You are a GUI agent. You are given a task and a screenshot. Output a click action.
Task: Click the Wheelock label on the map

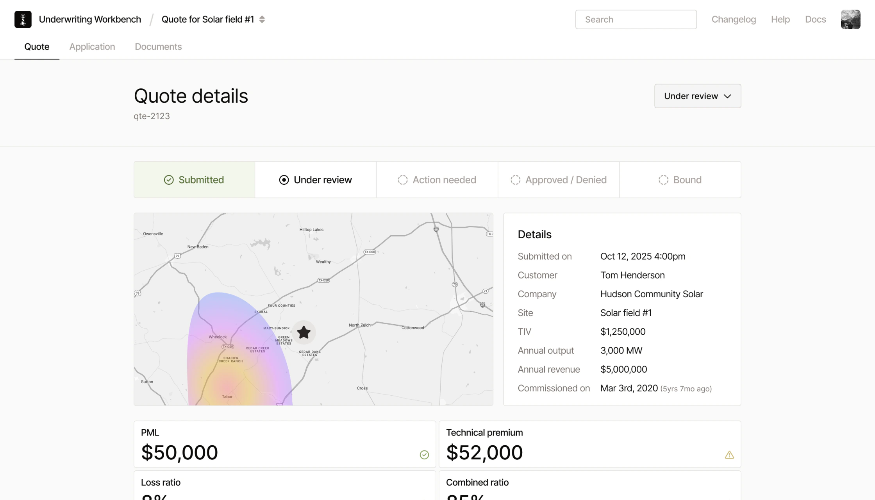coord(218,337)
